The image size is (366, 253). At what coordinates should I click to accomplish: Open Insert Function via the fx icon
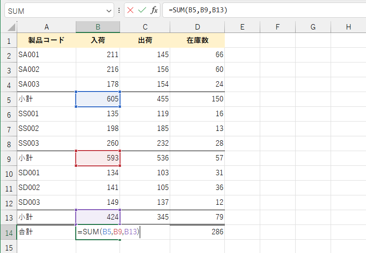click(154, 10)
